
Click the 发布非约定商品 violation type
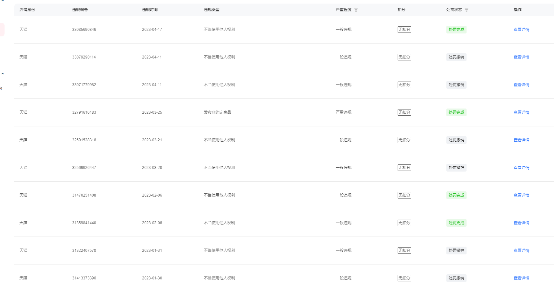pyautogui.click(x=217, y=112)
